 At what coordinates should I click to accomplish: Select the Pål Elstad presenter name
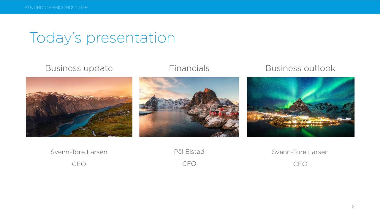189,152
